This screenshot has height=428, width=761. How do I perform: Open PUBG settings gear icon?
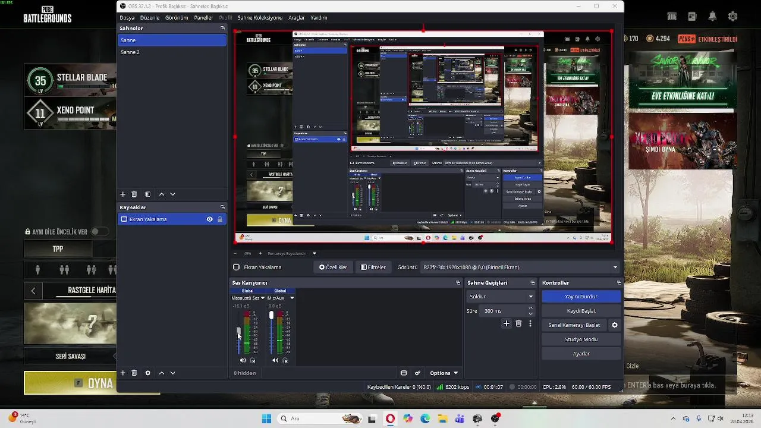(732, 17)
